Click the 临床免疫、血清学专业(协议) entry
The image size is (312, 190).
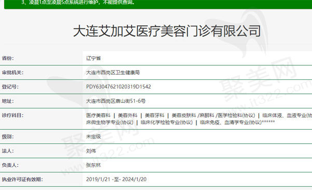[231, 122]
